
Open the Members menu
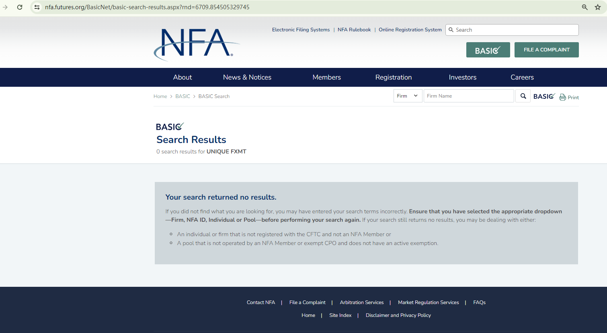[x=326, y=78]
